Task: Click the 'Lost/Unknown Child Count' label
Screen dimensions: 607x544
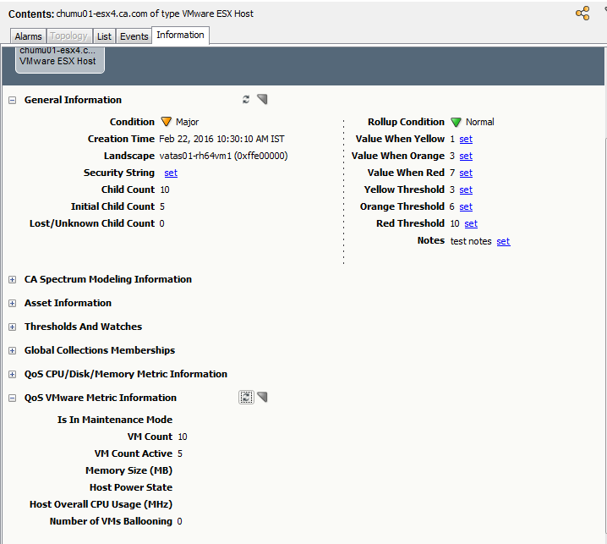Action: pyautogui.click(x=92, y=223)
